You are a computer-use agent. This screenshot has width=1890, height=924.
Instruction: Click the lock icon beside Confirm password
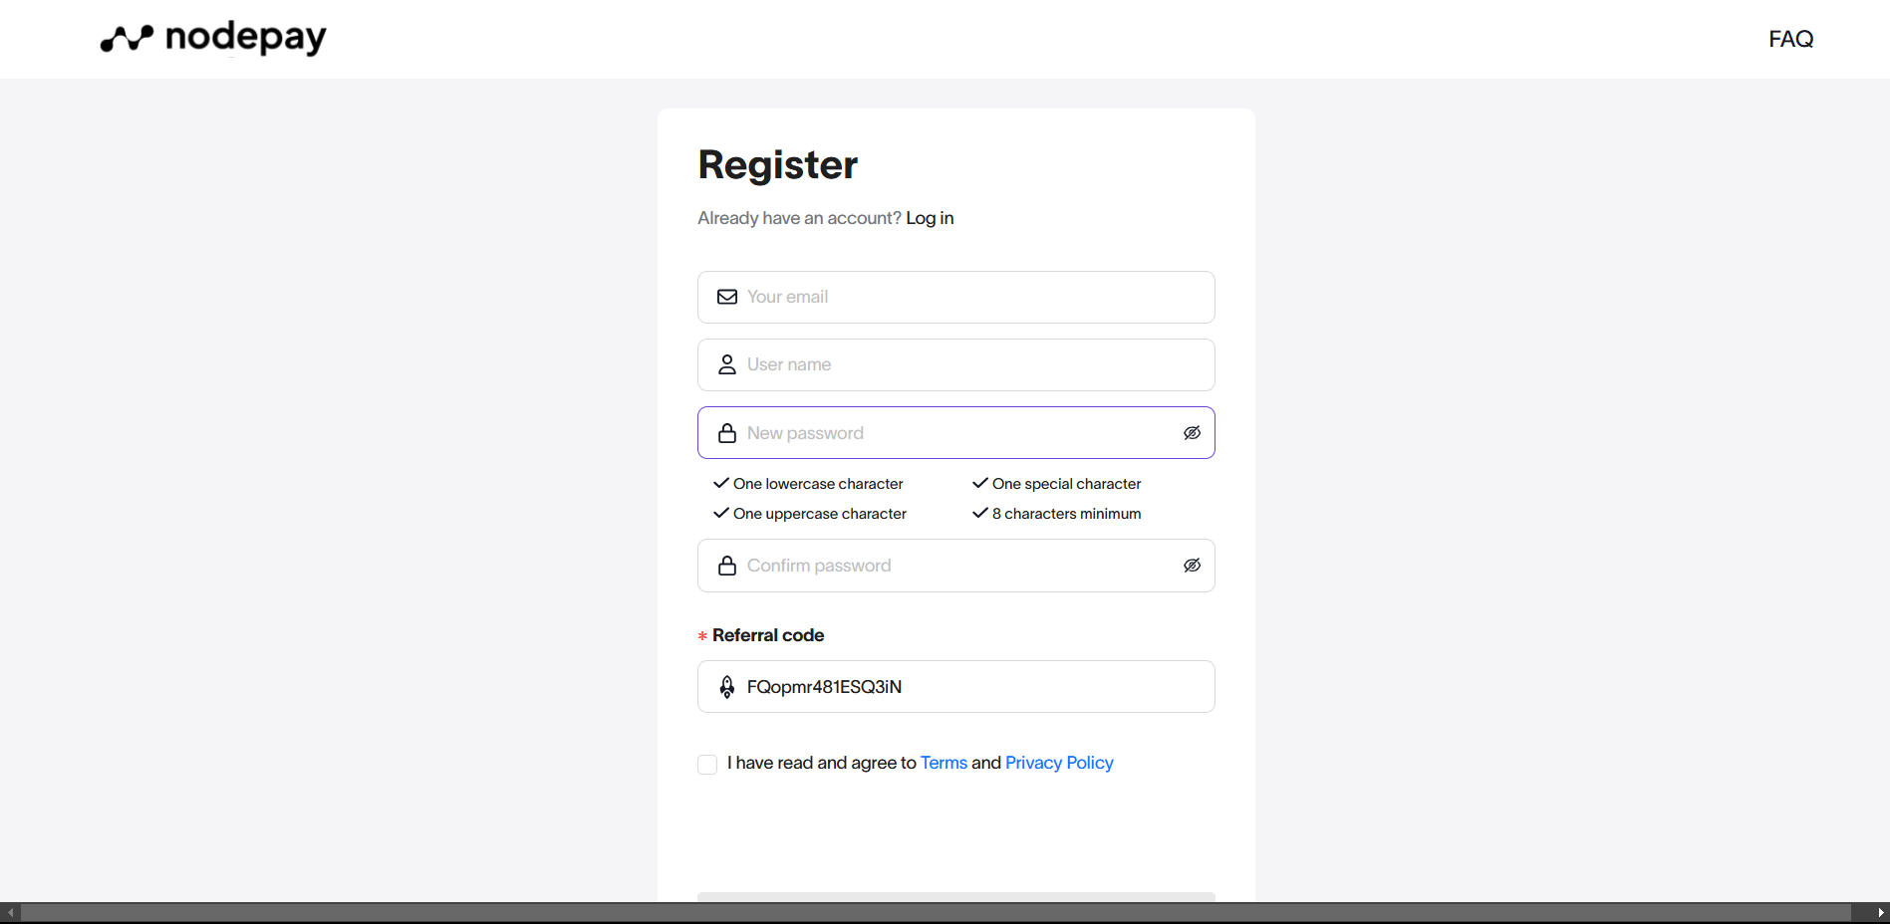726,565
